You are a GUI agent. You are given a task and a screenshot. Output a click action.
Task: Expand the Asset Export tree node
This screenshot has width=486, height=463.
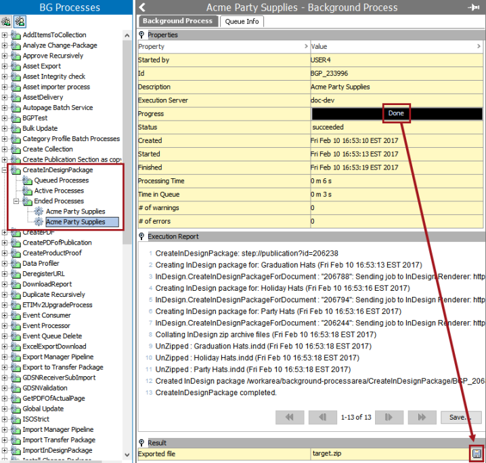tap(5, 66)
